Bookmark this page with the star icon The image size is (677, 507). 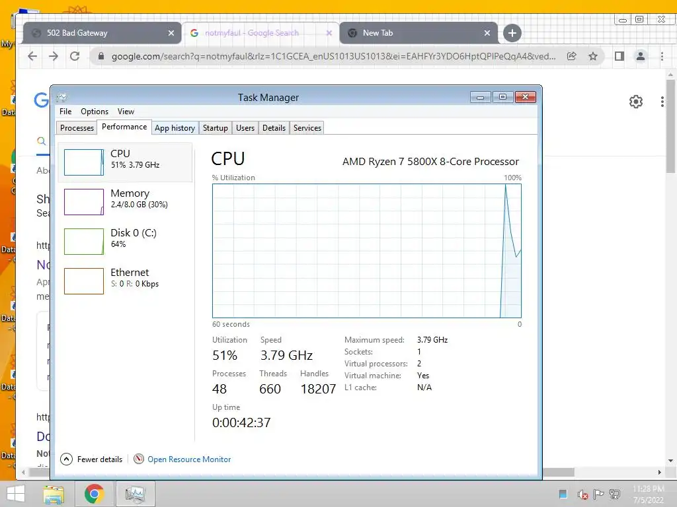[x=593, y=56]
